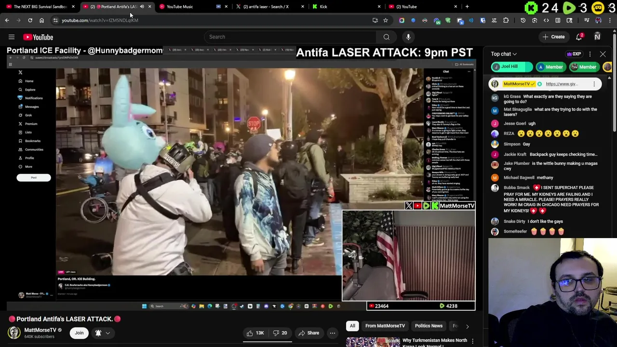617x347 pixels.
Task: Mute the Portland Antifa tab audio icon
Action: [x=142, y=7]
